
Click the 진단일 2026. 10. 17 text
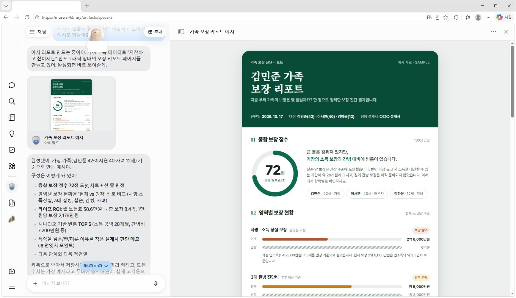(267, 117)
